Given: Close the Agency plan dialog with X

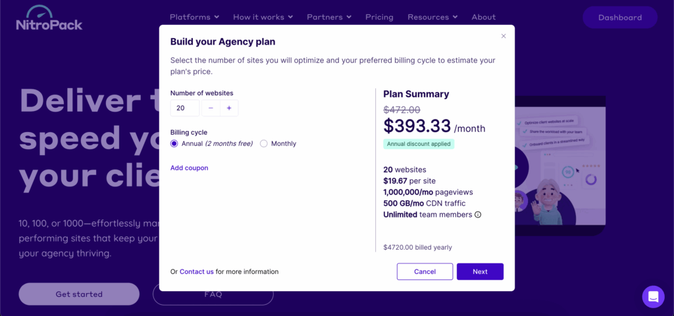Looking at the screenshot, I should pyautogui.click(x=504, y=36).
